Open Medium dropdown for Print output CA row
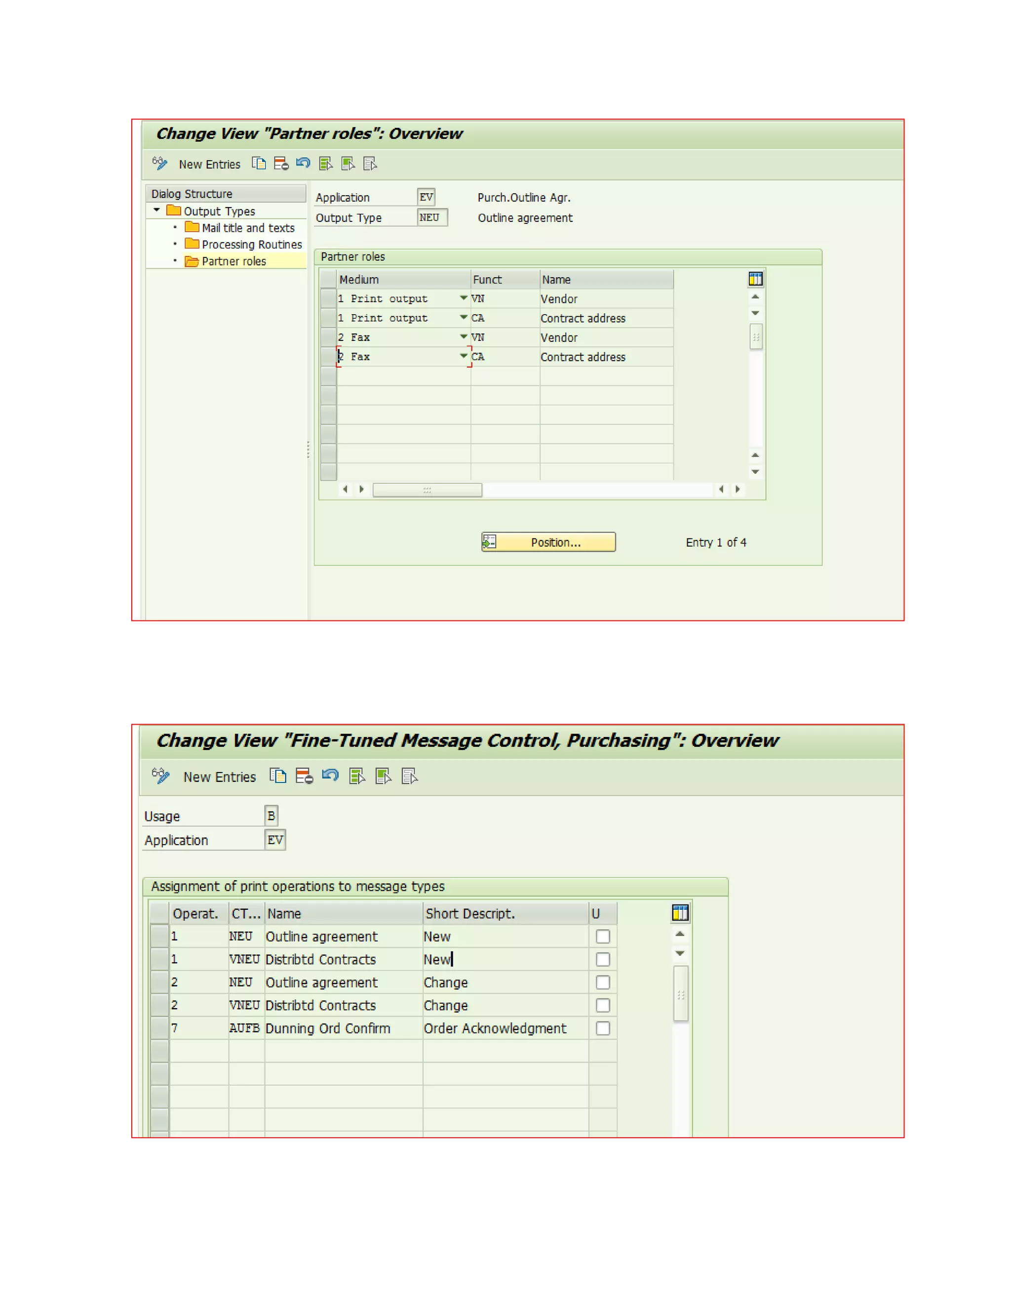1011x1309 pixels. 464,317
